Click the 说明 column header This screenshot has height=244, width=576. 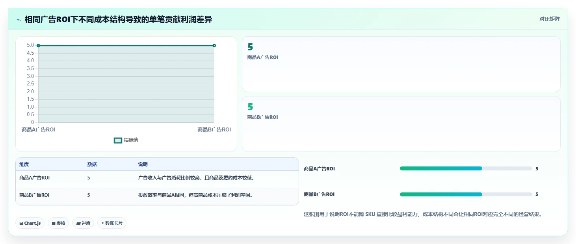point(143,165)
